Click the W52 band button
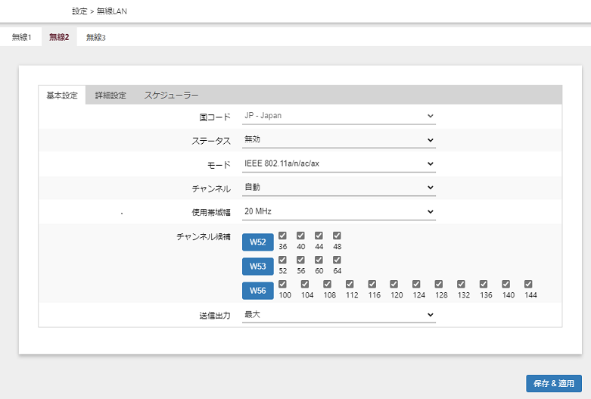 pyautogui.click(x=258, y=242)
